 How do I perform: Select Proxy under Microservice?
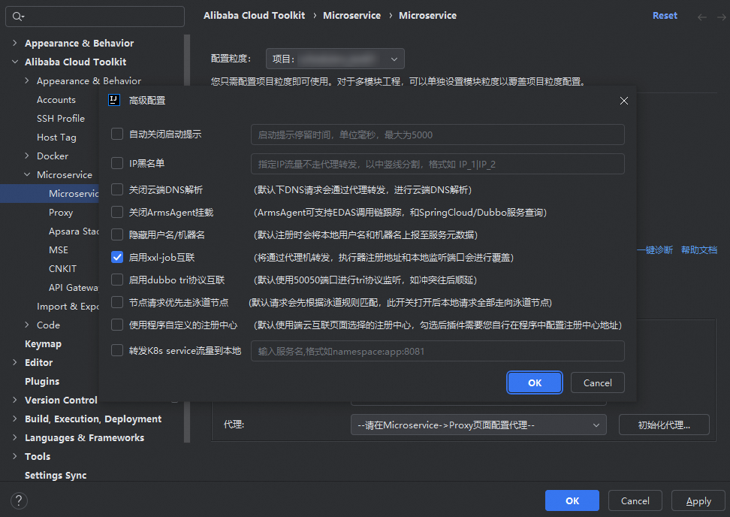(61, 213)
